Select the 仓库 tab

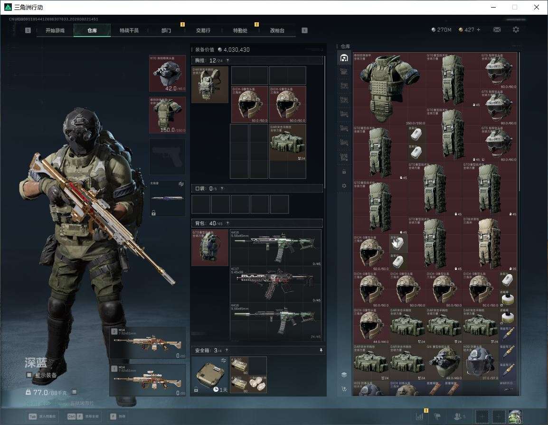(x=92, y=30)
